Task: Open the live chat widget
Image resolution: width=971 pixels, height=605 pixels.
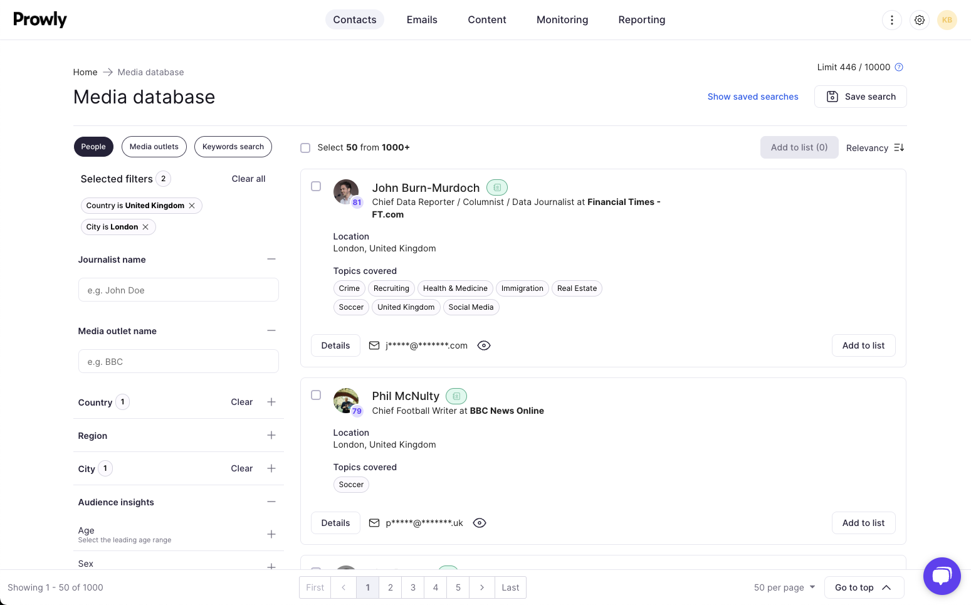Action: 942,576
